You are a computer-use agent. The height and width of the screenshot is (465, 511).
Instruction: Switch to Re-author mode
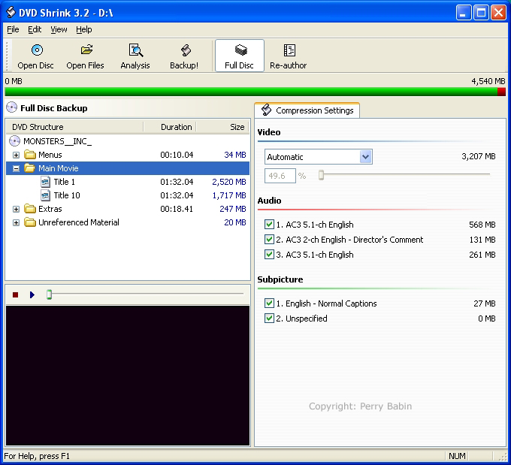pos(289,56)
